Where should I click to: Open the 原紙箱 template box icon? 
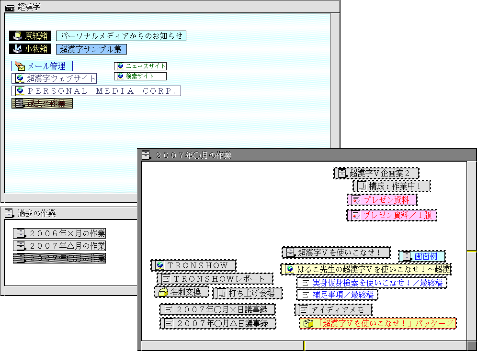[x=18, y=36]
